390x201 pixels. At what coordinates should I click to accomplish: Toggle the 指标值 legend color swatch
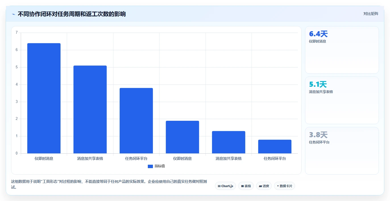click(150, 166)
